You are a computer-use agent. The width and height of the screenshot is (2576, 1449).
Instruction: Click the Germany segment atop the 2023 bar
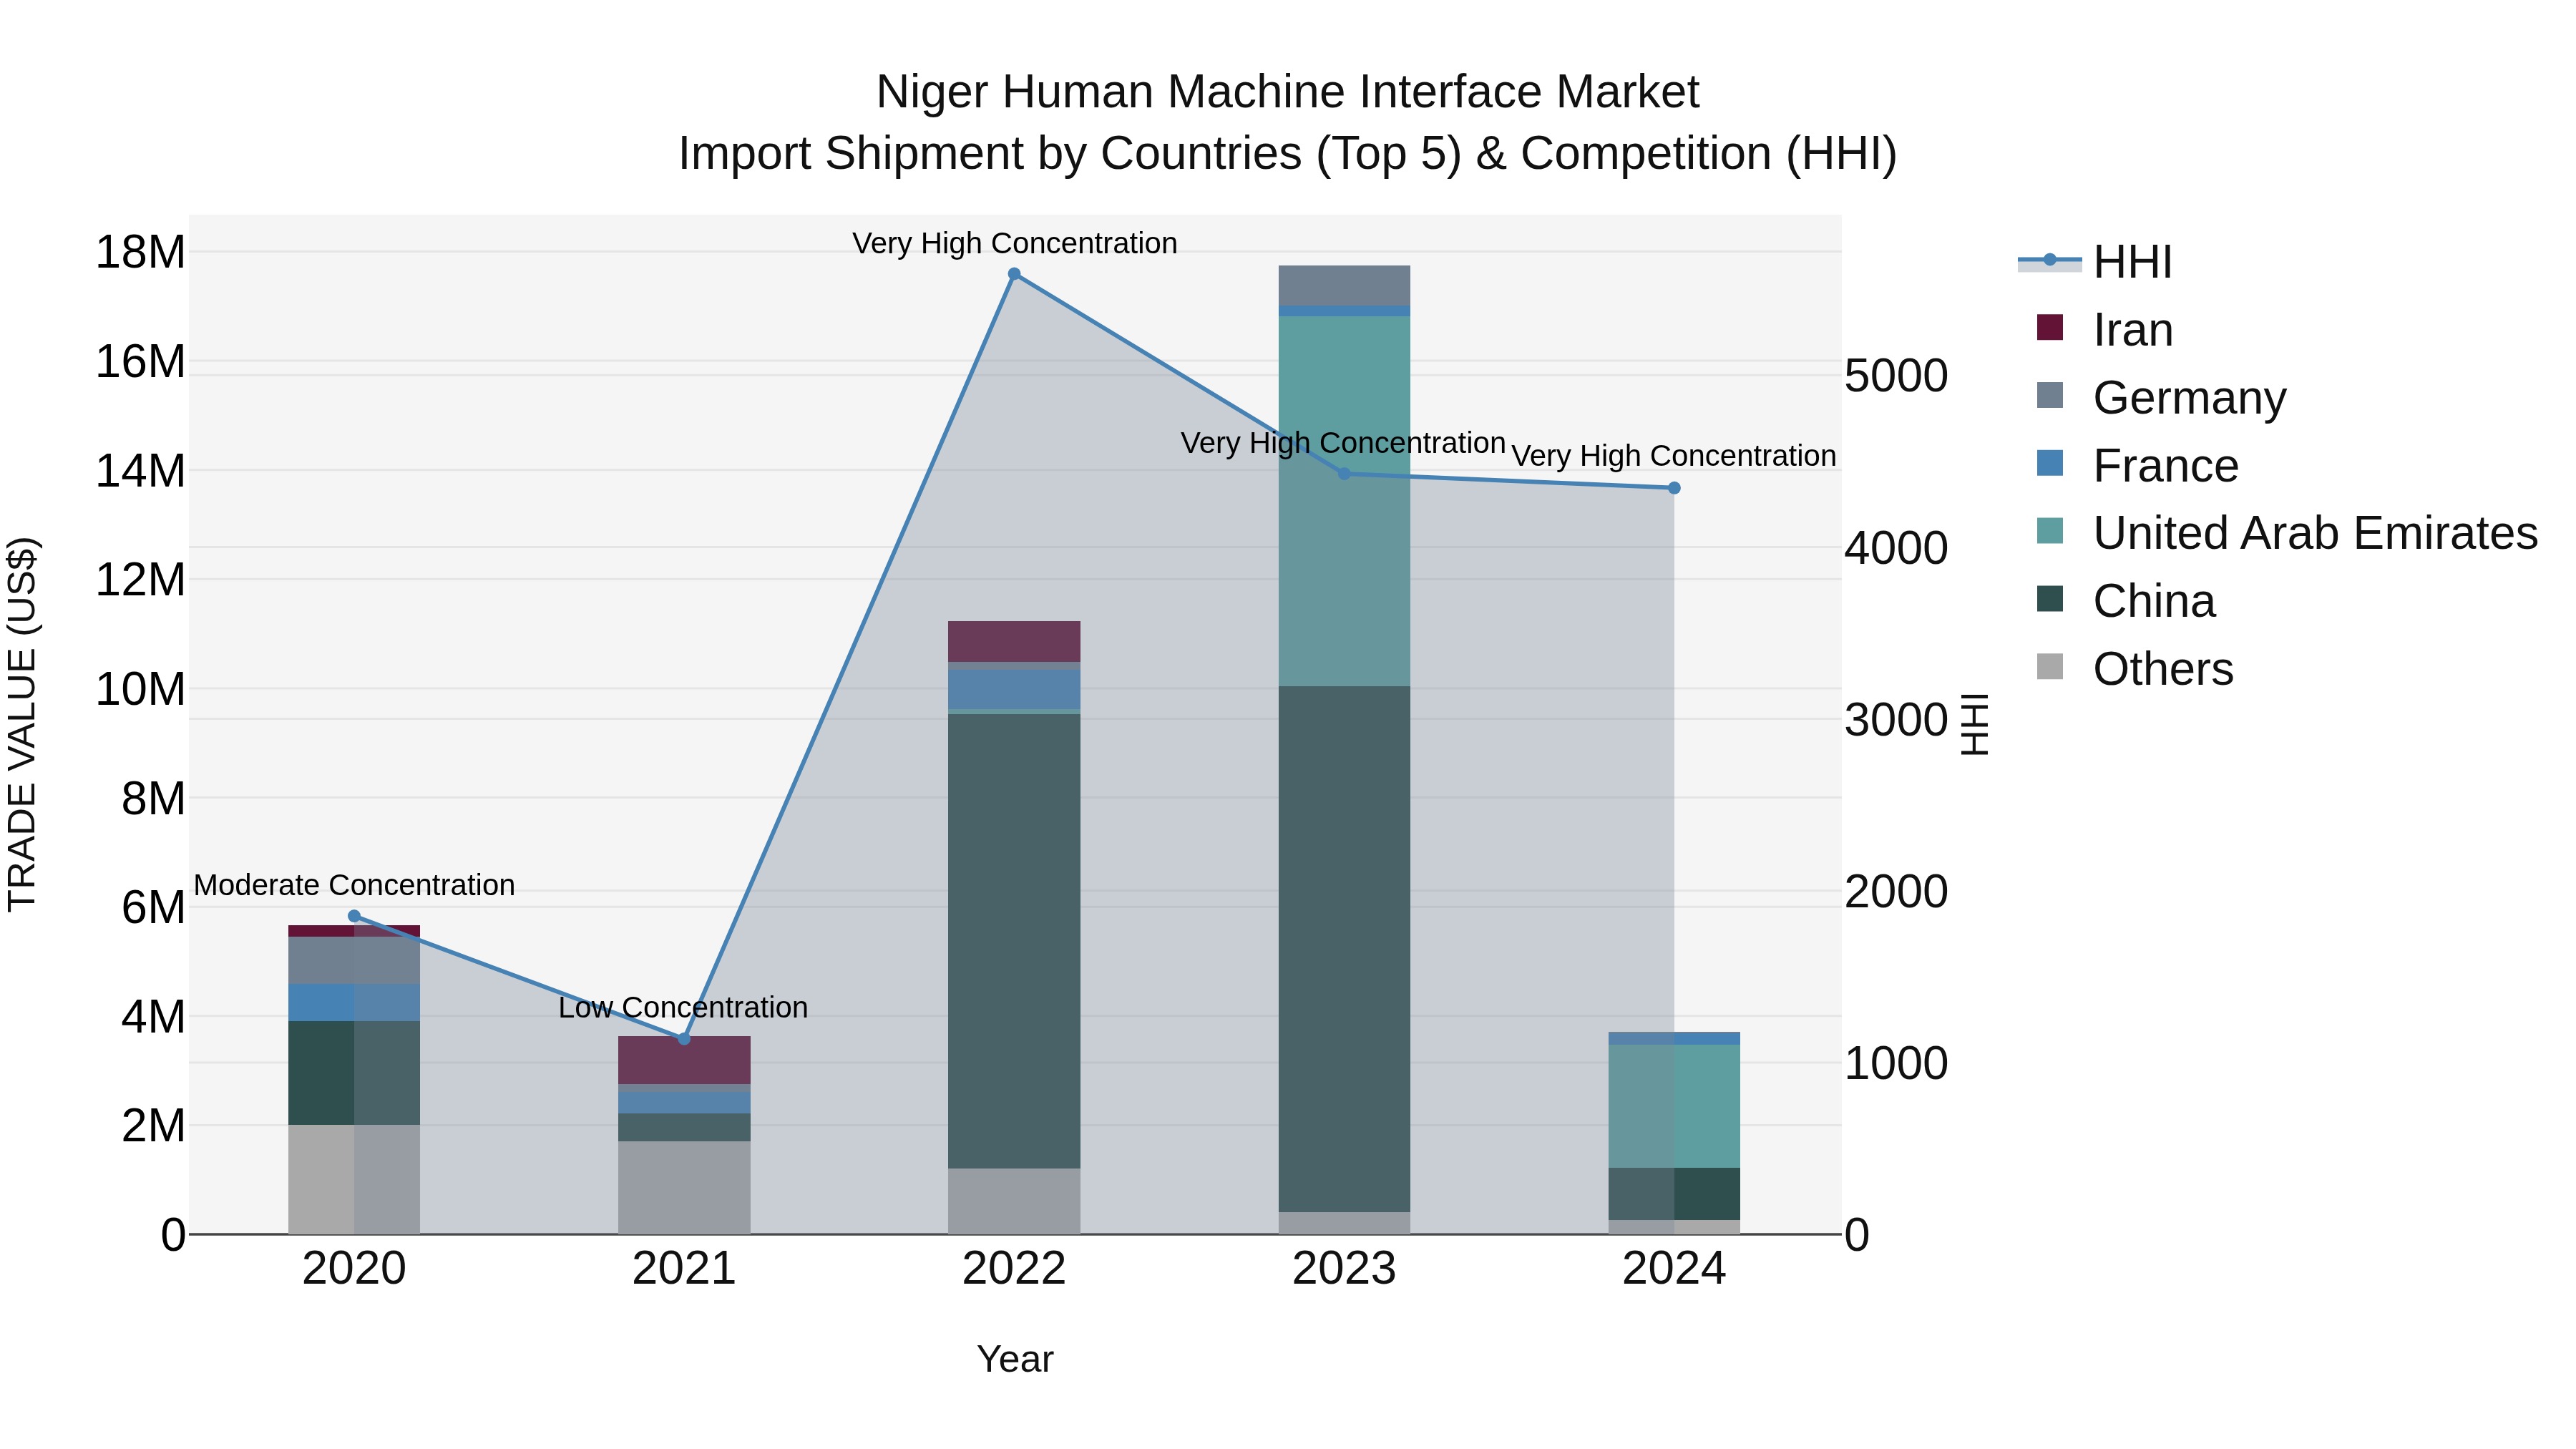coord(1344,286)
